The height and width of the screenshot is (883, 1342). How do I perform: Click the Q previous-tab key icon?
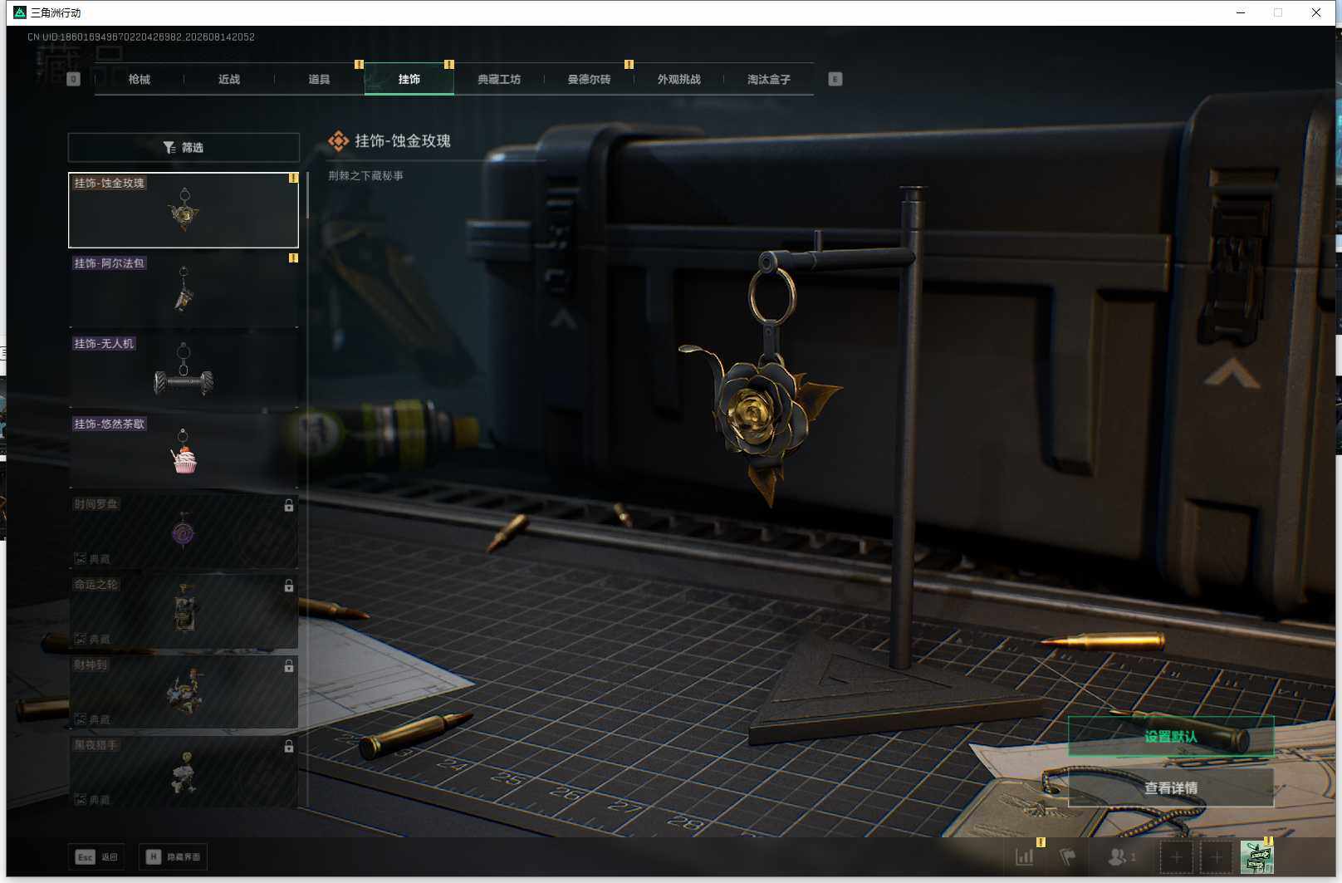(73, 79)
